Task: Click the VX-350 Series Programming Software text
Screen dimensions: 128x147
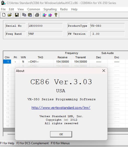Action: tap(61, 99)
